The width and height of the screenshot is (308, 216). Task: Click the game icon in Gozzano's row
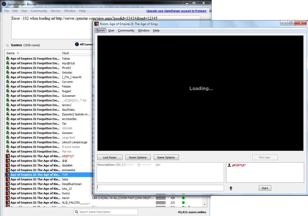tap(8, 133)
